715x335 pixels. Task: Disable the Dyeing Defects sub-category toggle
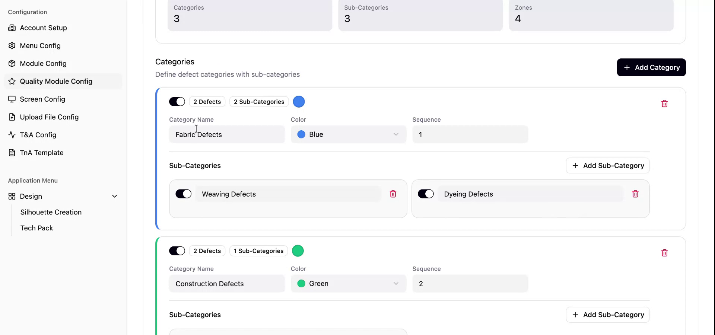pos(426,194)
